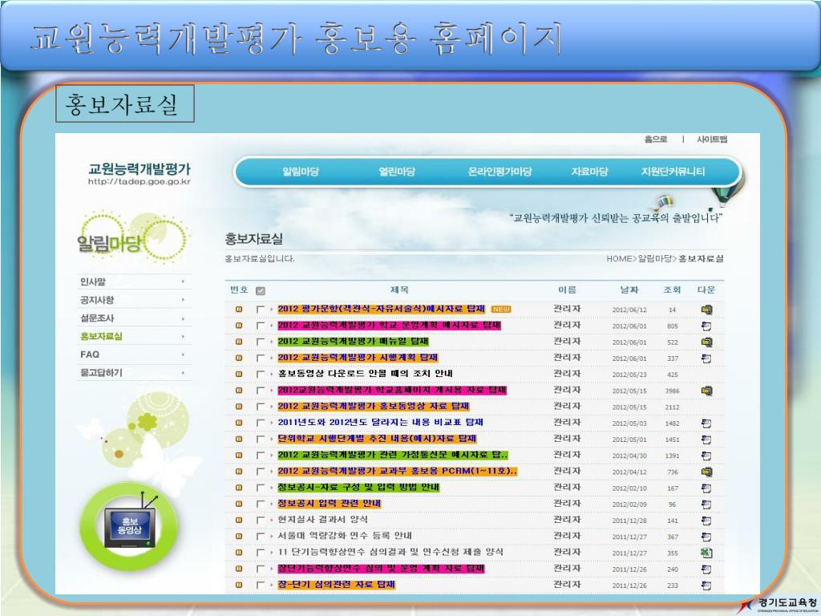Download attachment of 141-view post

click(x=706, y=521)
